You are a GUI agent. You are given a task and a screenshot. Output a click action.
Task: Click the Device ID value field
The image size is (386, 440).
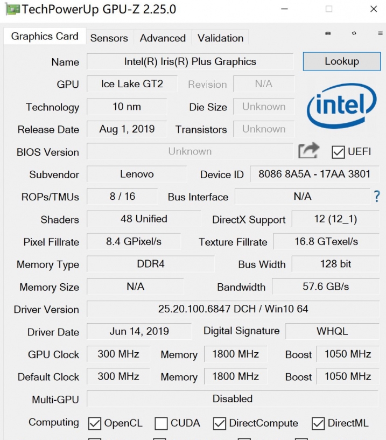coord(314,174)
